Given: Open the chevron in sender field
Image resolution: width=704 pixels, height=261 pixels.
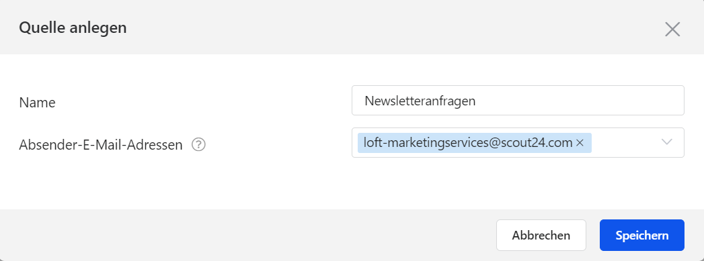Looking at the screenshot, I should [x=667, y=142].
